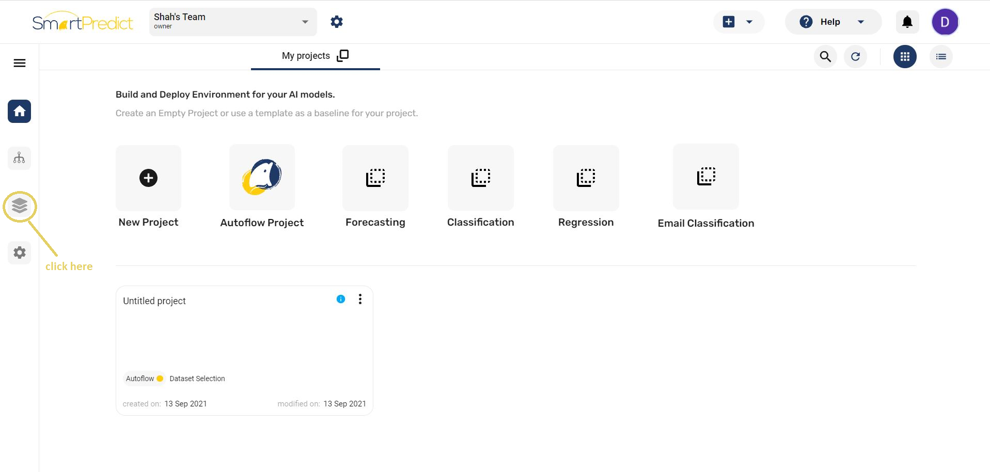990x472 pixels.
Task: Create a New Project with plus tile
Action: point(148,178)
